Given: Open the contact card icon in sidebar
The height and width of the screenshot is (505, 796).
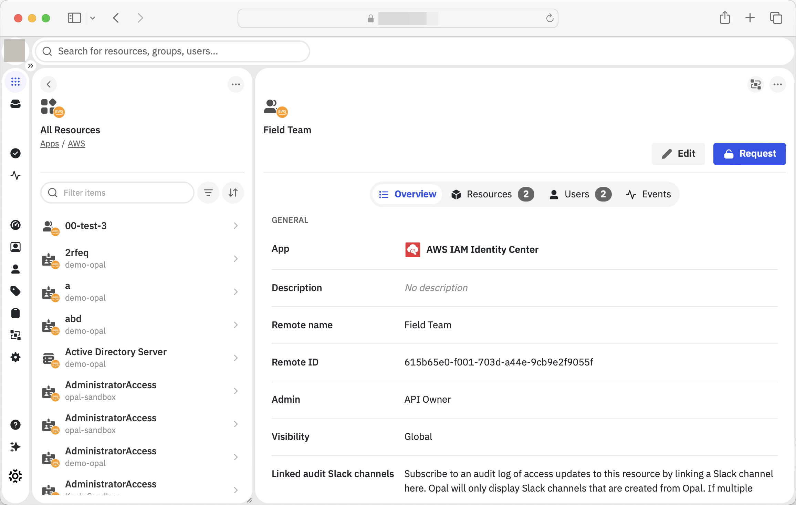Looking at the screenshot, I should [15, 247].
